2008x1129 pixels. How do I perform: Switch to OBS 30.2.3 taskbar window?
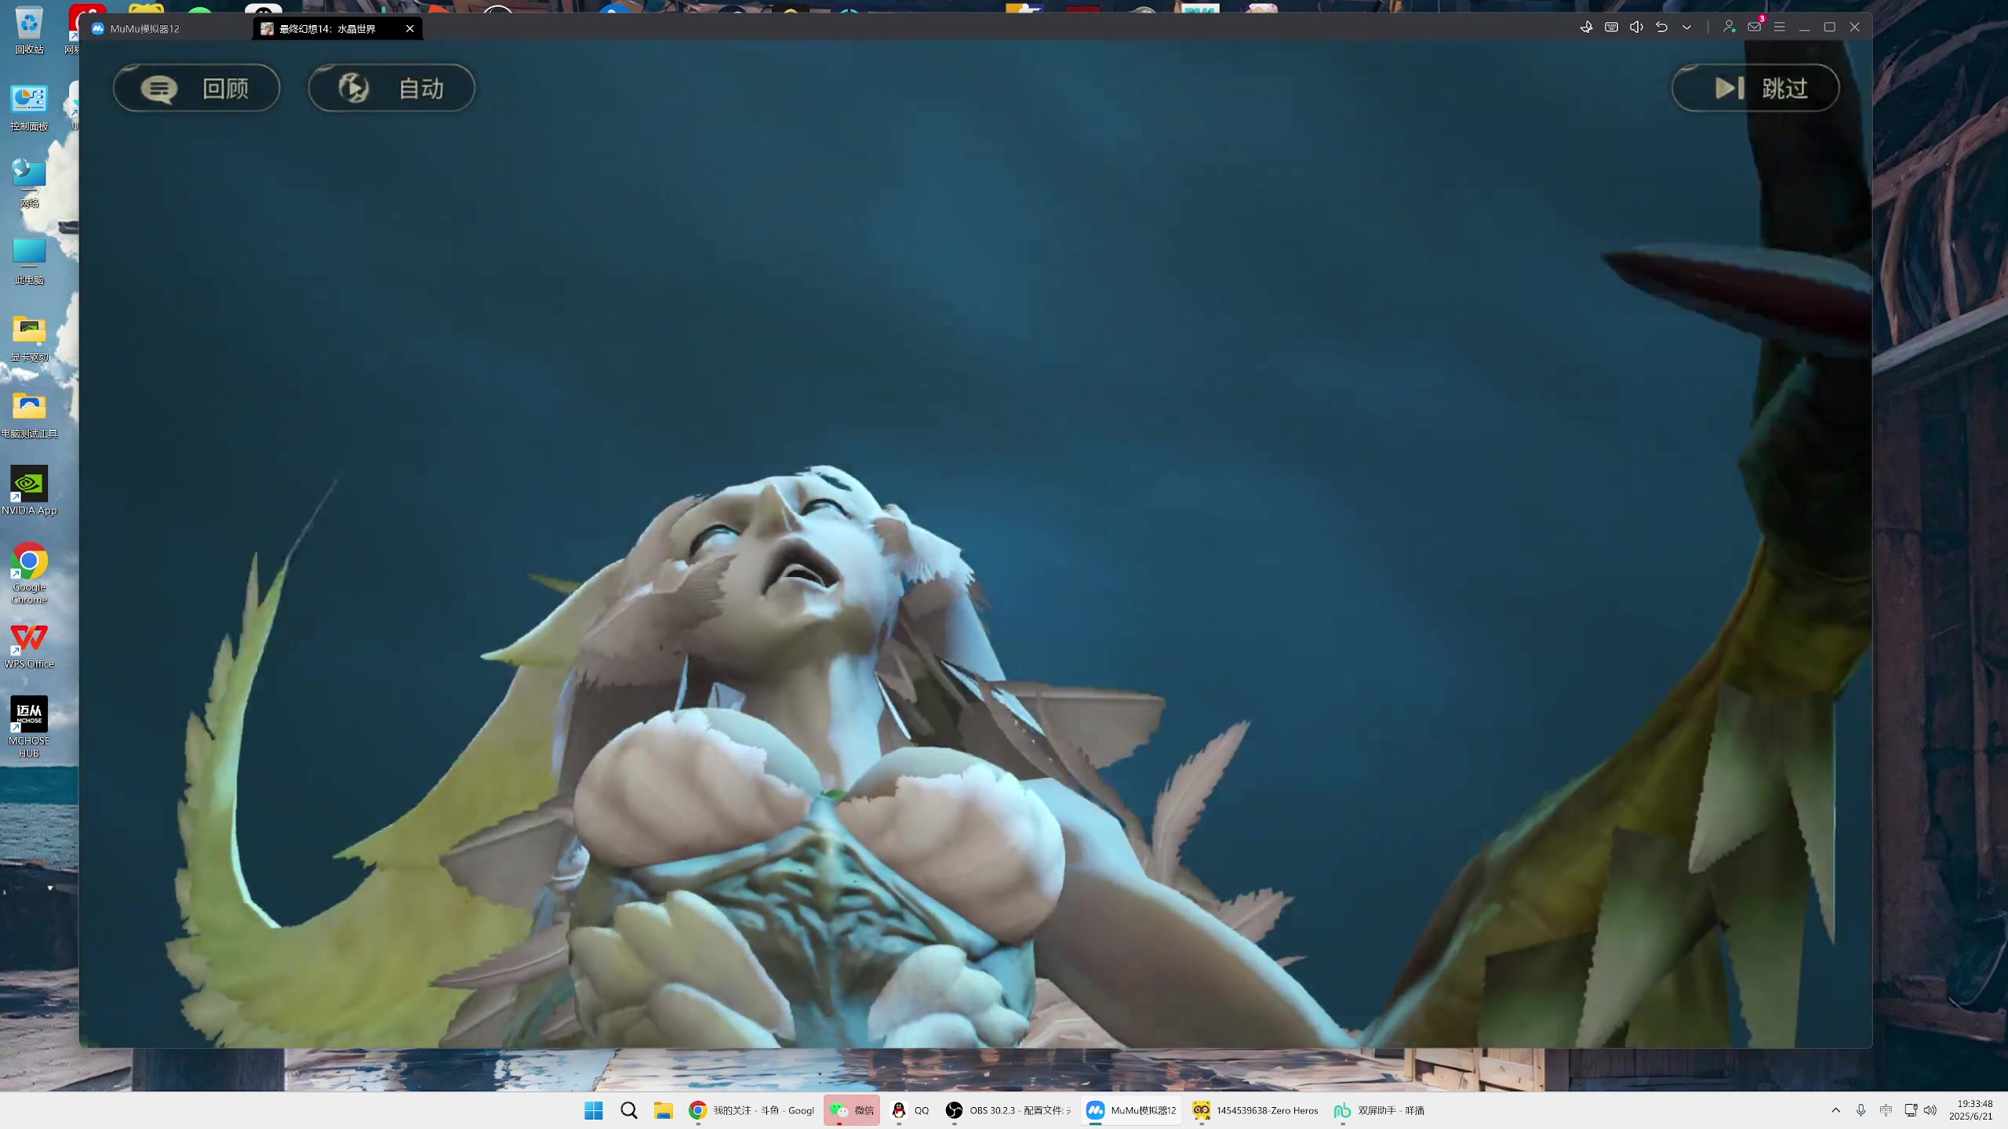1009,1110
